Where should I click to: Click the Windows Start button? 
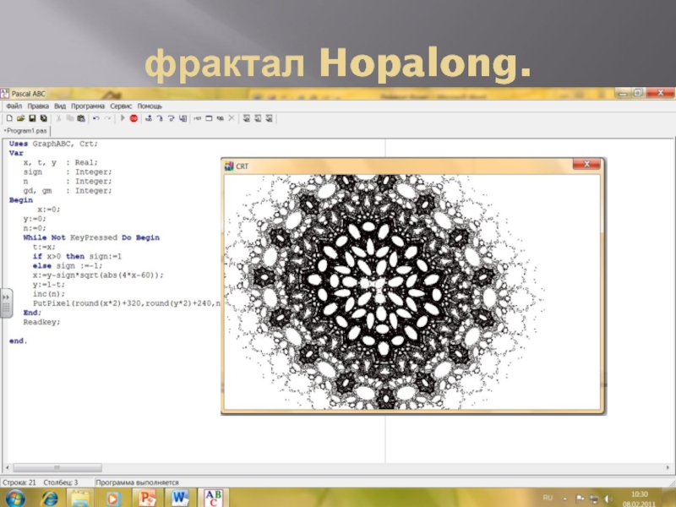tap(16, 497)
